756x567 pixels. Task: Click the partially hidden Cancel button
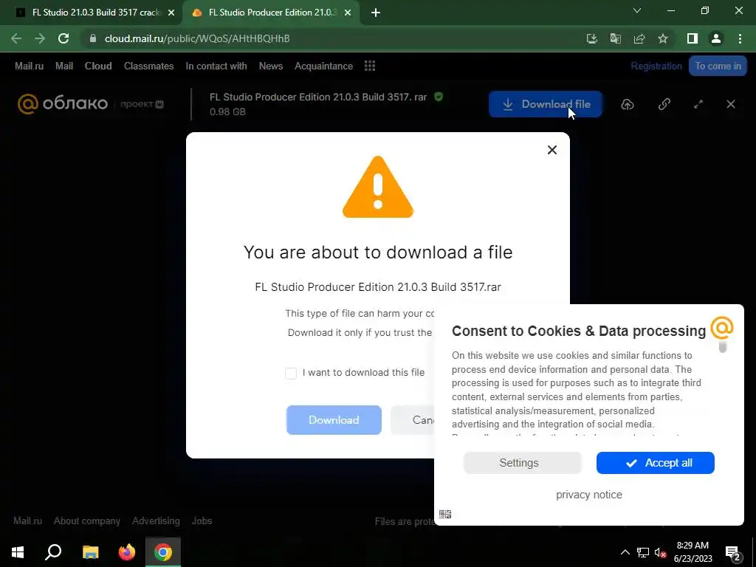tap(413, 420)
